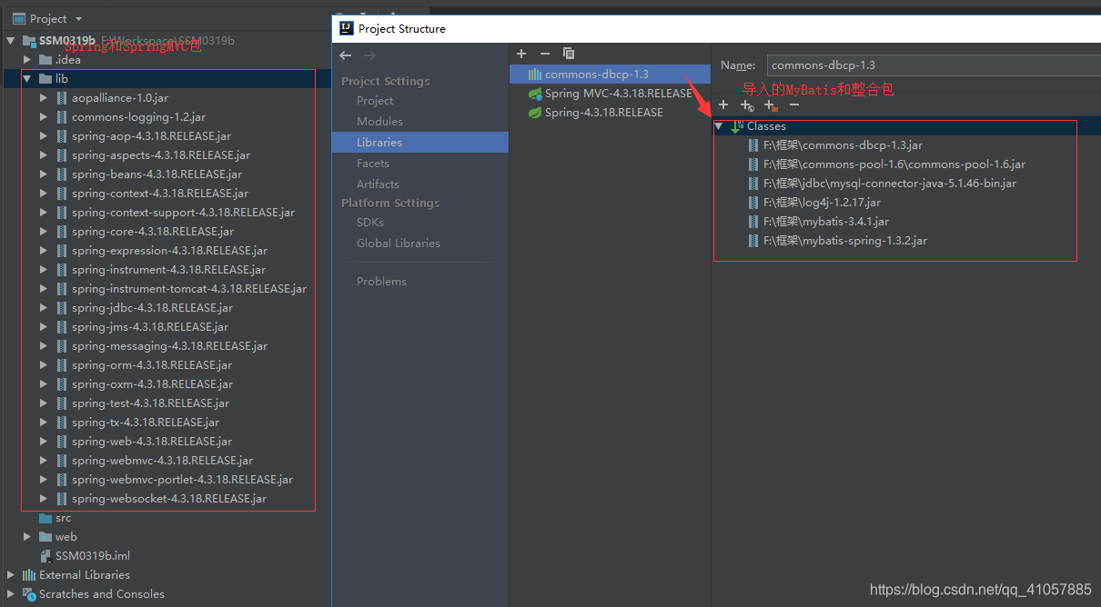Select spring-websocket-4.3.18.RELEASE.jar in tree
Viewport: 1101px width, 607px height.
coord(169,499)
